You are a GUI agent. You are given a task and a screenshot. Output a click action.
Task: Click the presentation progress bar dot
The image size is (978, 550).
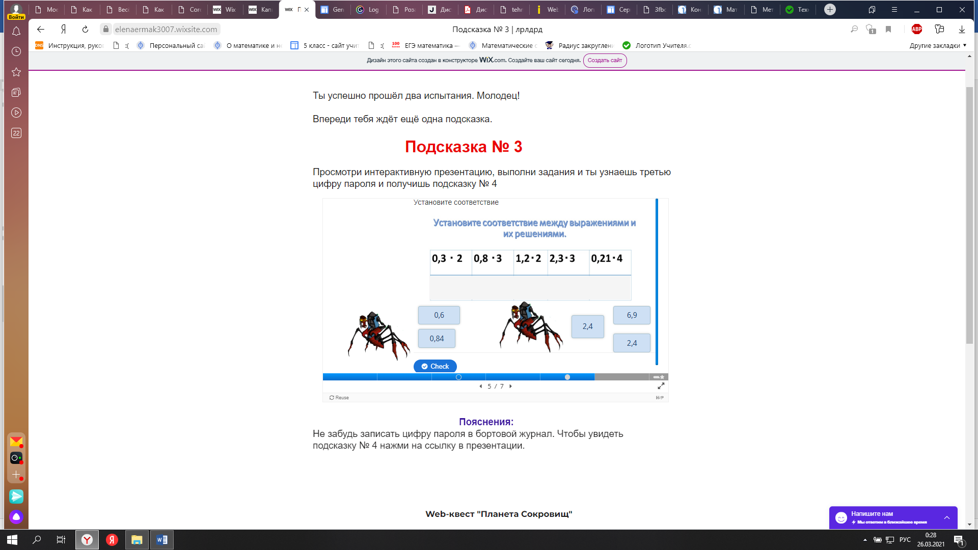coord(567,377)
